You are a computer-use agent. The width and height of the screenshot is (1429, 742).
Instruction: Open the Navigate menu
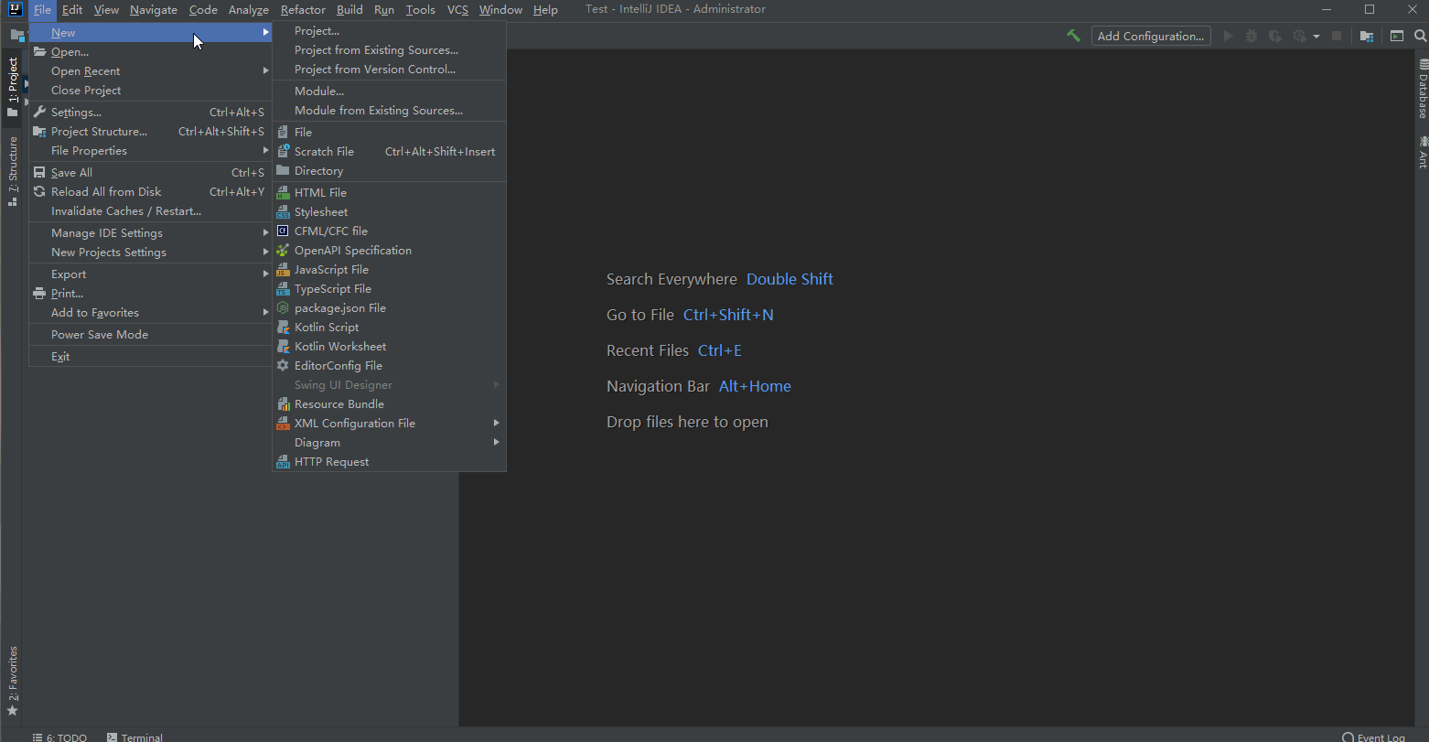(154, 10)
